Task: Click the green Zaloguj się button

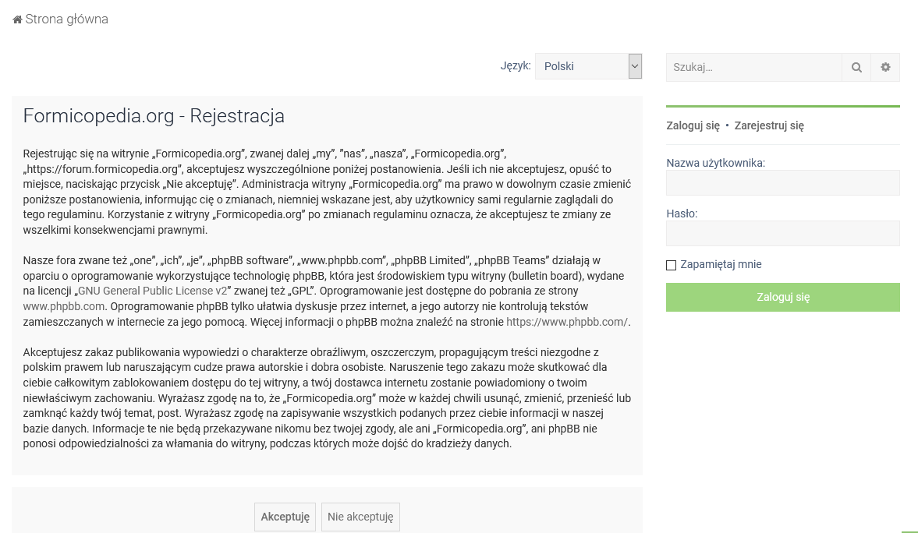Action: click(x=782, y=297)
